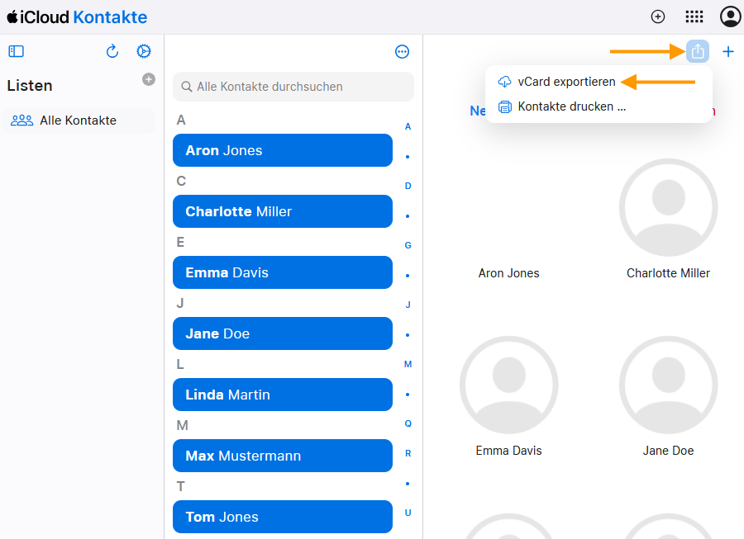
Task: Open the account profile icon
Action: coord(731,17)
